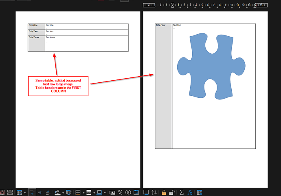The width and height of the screenshot is (281, 196).
Task: Click the Insert Caption icon
Action: click(x=146, y=192)
